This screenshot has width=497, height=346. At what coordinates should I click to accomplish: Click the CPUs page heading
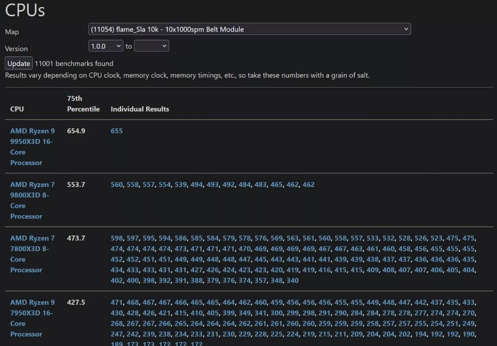click(x=25, y=10)
